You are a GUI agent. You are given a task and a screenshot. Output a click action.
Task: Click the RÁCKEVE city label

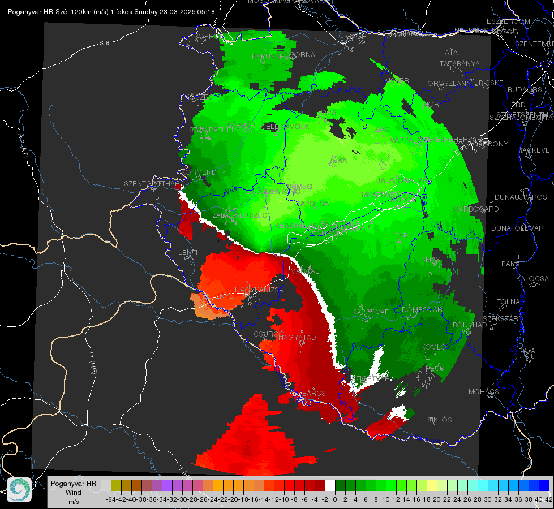pos(534,150)
